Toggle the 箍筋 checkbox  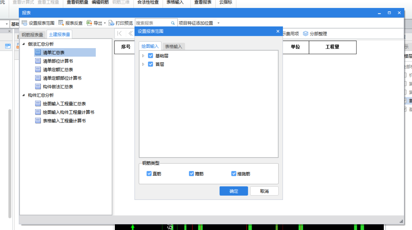191,173
